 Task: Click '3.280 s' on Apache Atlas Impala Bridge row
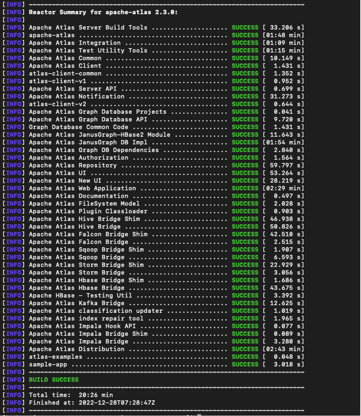click(287, 341)
